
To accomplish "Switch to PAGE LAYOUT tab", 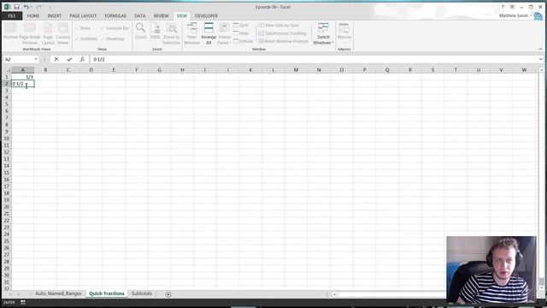I will (83, 15).
